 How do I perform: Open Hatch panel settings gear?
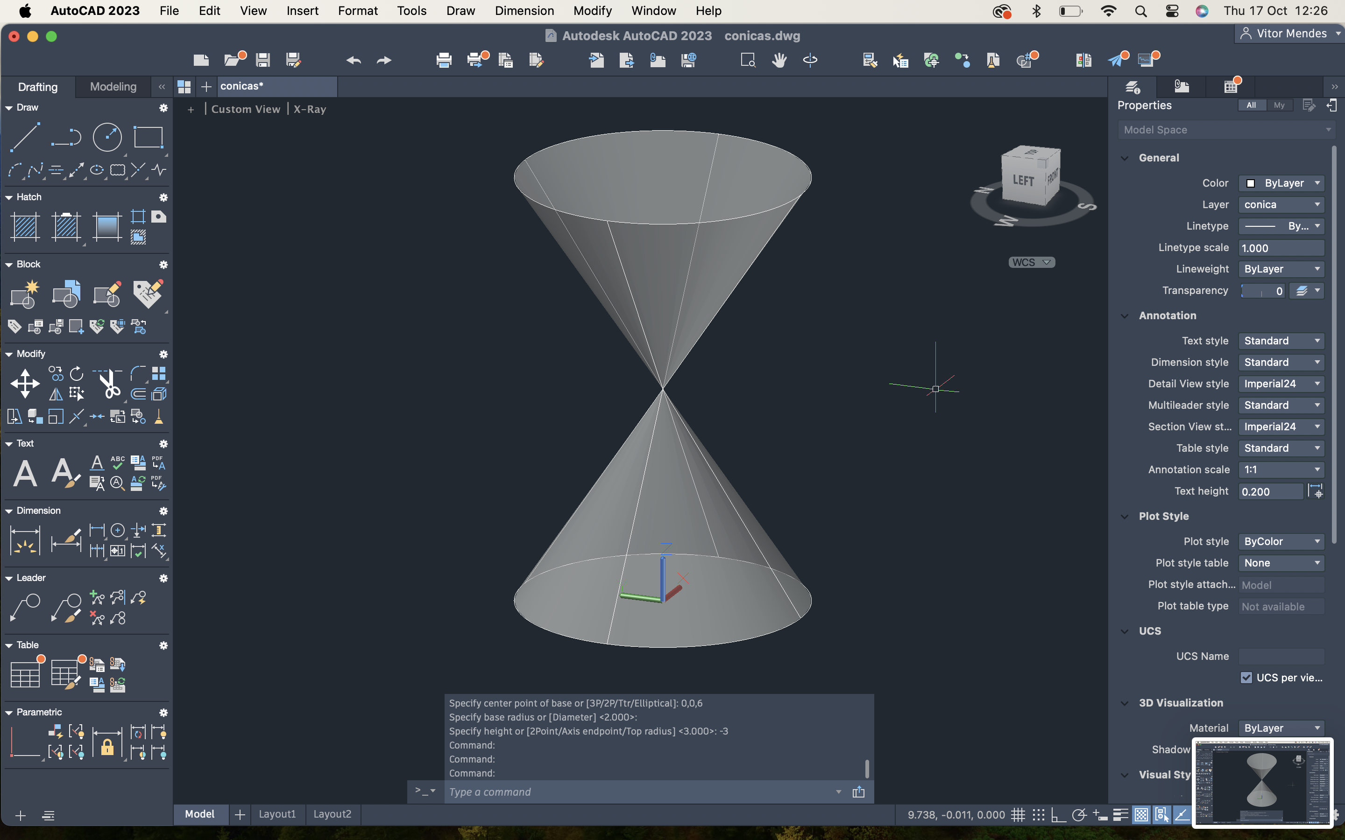(x=163, y=198)
